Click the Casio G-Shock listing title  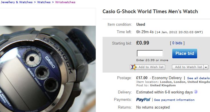tap(150, 11)
